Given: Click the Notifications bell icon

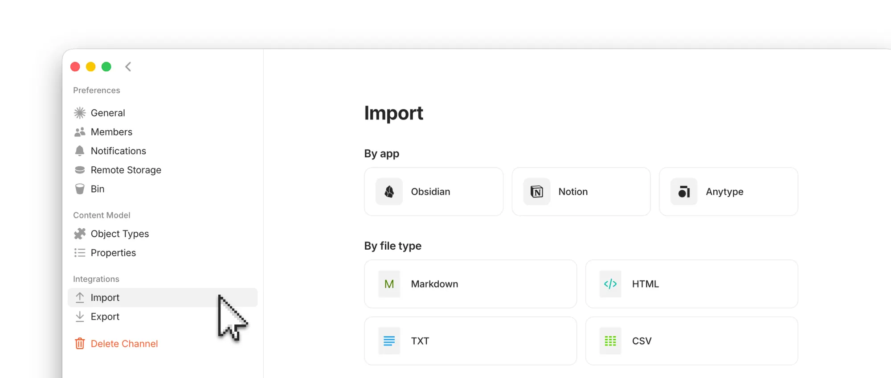Looking at the screenshot, I should [80, 151].
